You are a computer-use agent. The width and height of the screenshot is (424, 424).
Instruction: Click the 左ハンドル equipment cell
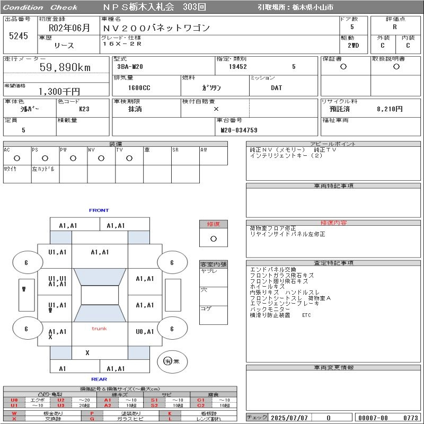46,174
